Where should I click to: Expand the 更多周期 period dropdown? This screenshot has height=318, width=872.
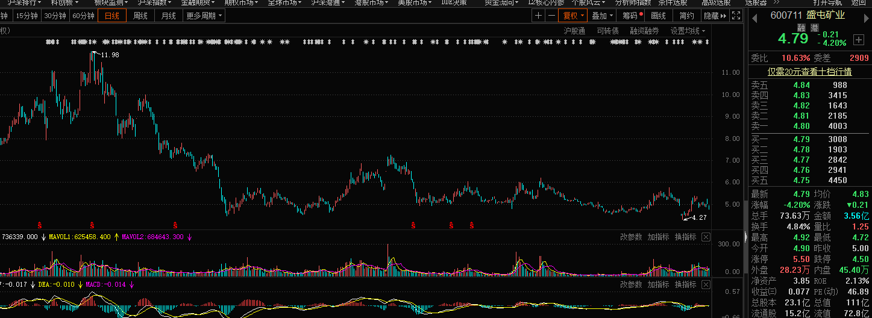click(204, 16)
